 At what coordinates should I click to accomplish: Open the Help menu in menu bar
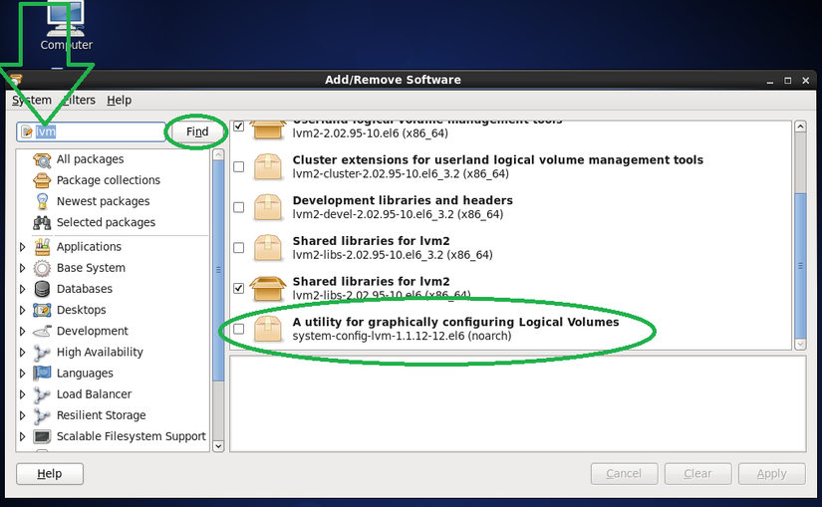119,101
